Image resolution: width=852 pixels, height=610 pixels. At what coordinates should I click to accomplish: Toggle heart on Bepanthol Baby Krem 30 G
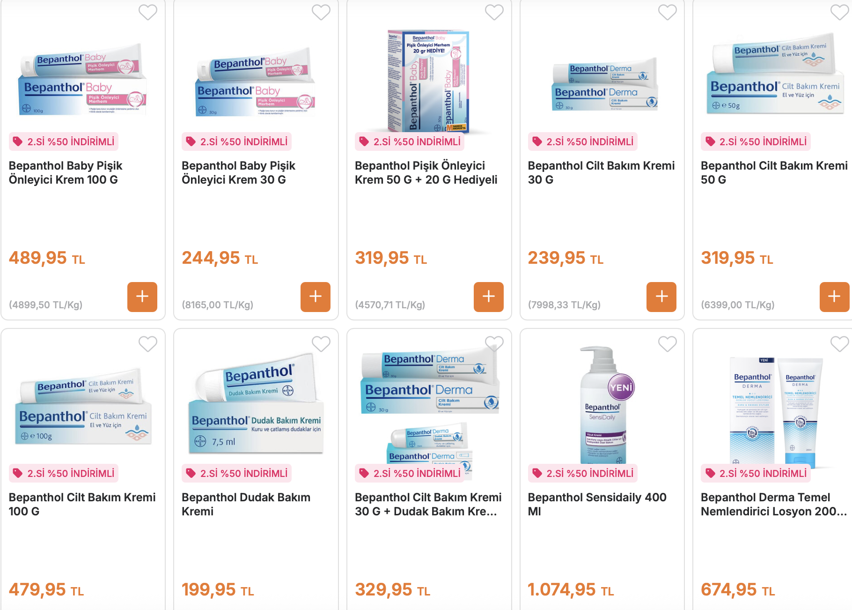tap(321, 12)
